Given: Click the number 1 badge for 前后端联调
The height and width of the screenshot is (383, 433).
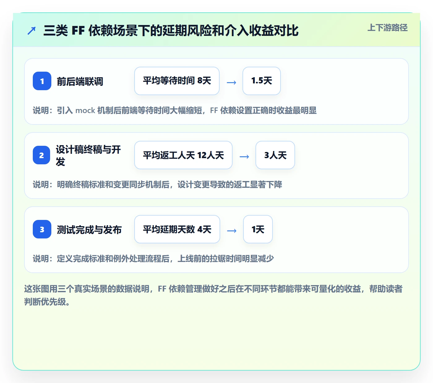Looking at the screenshot, I should pos(42,81).
